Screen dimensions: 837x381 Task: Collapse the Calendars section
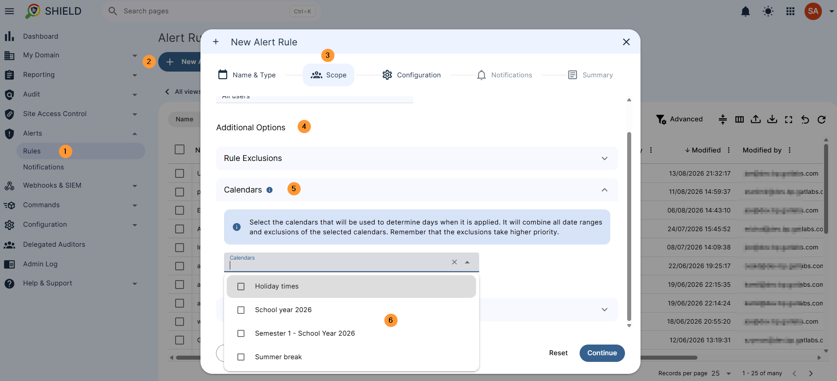point(605,190)
